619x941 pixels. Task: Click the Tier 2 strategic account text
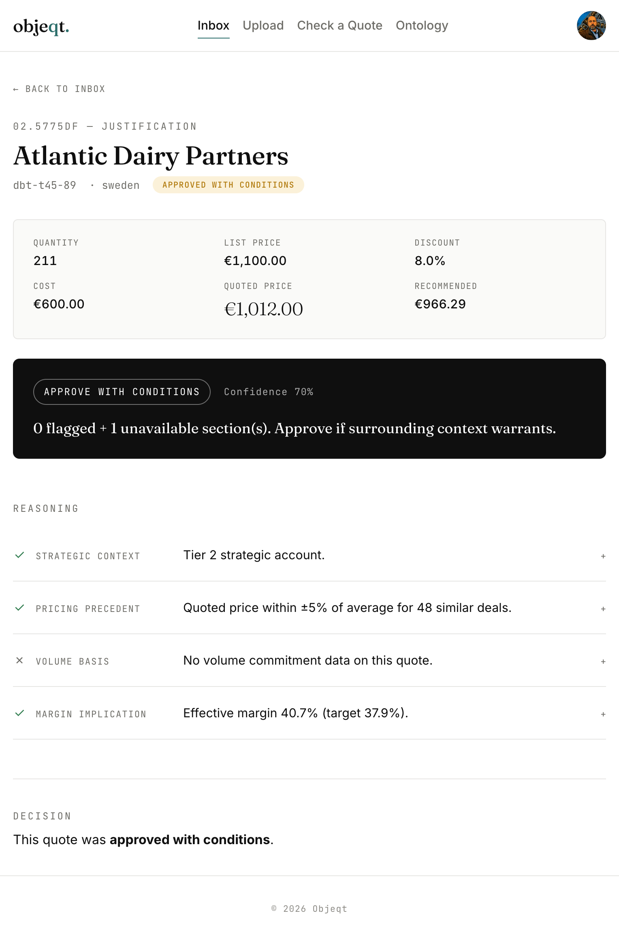click(x=254, y=555)
